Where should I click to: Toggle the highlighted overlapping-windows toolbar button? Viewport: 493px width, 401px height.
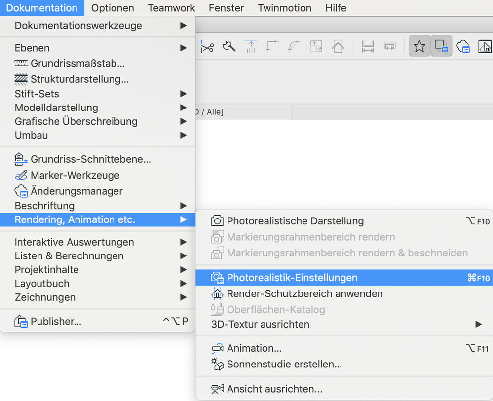tap(441, 47)
